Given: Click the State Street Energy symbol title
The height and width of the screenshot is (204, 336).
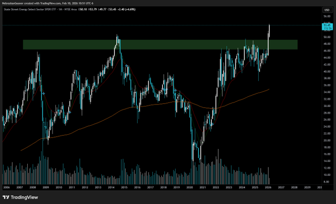Looking at the screenshot, I should click(x=31, y=10).
